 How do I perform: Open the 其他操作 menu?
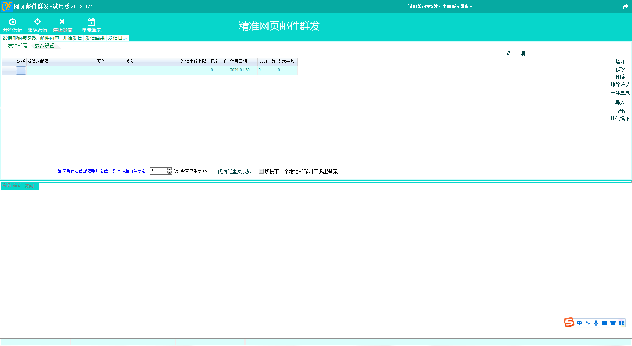[620, 119]
